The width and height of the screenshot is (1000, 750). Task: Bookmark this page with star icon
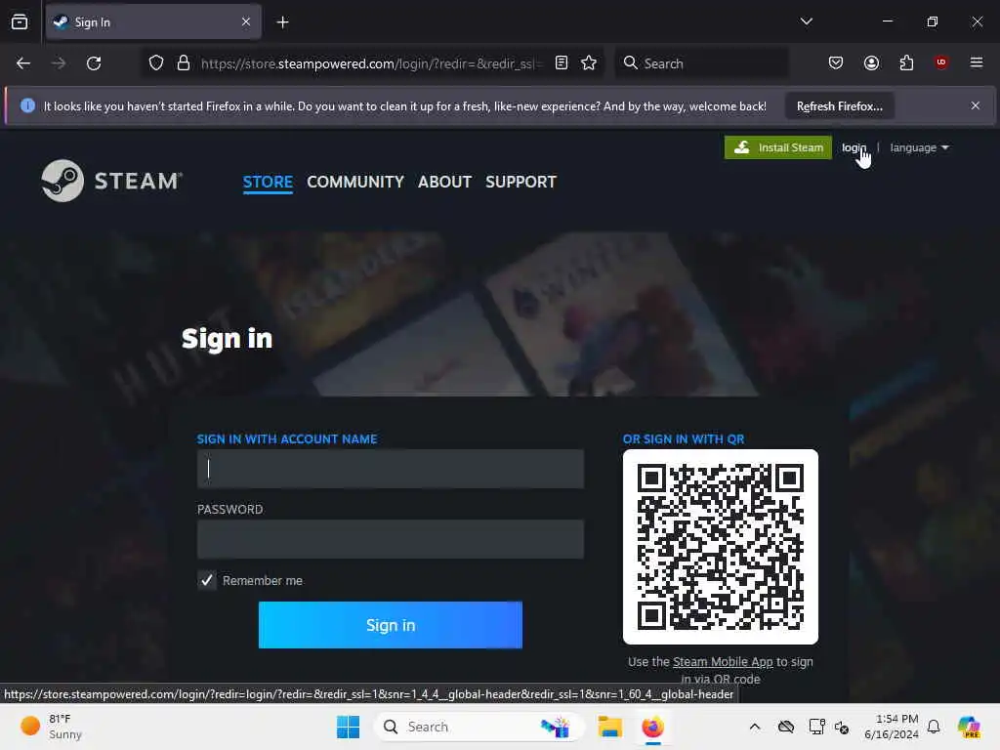(x=589, y=62)
